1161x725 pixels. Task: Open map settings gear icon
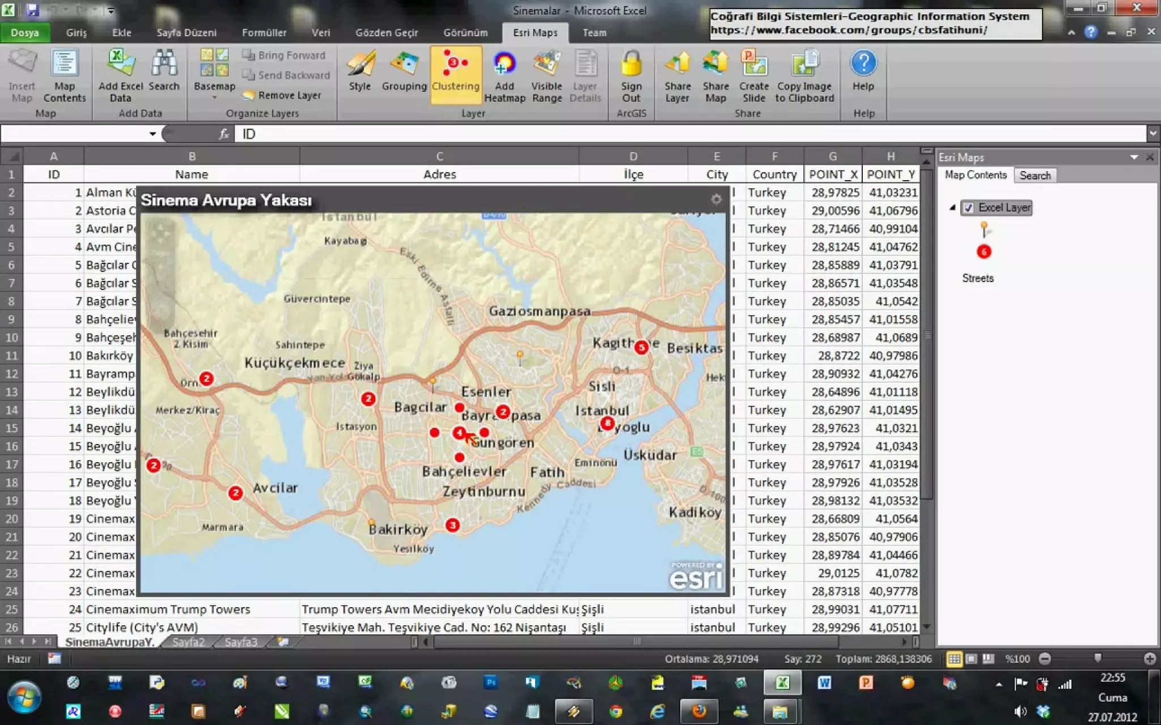click(x=716, y=199)
